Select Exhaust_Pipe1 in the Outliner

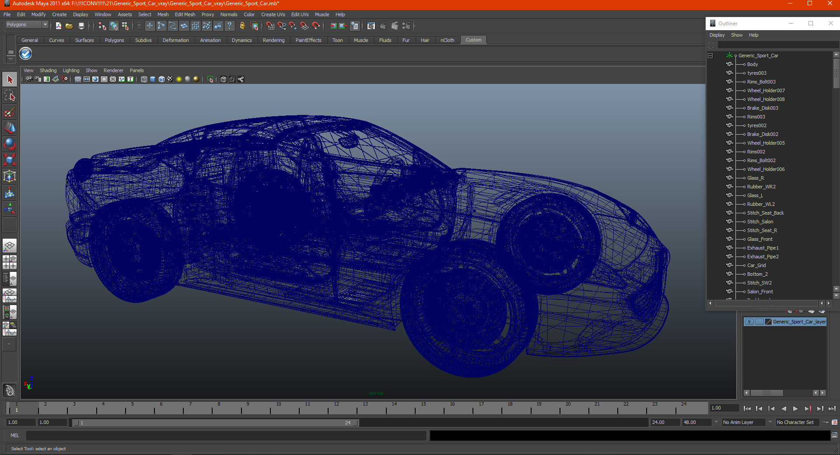(x=763, y=248)
